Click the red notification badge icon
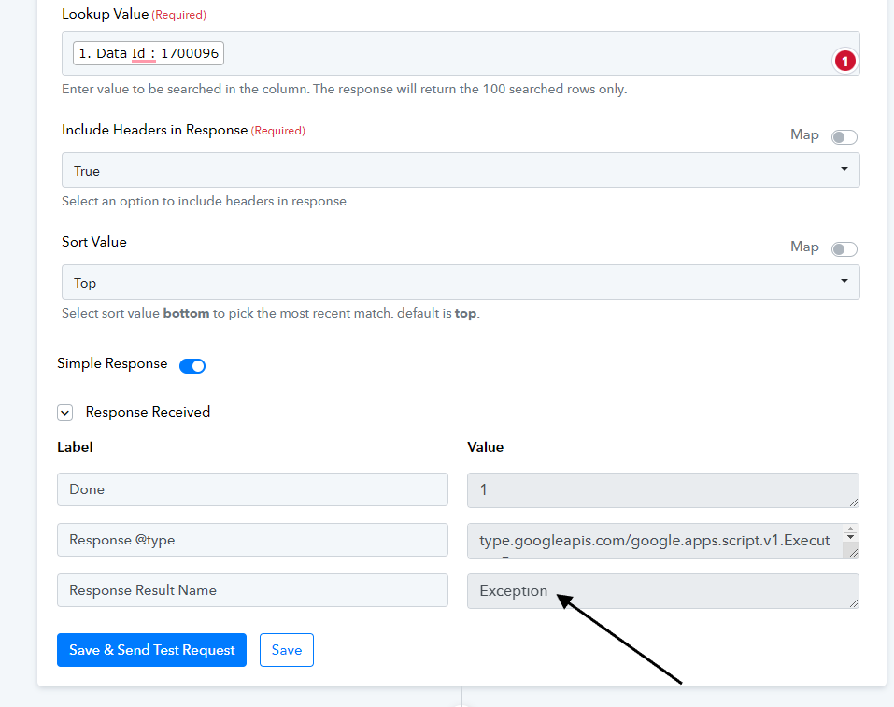Screen dimensions: 894x707 (844, 61)
